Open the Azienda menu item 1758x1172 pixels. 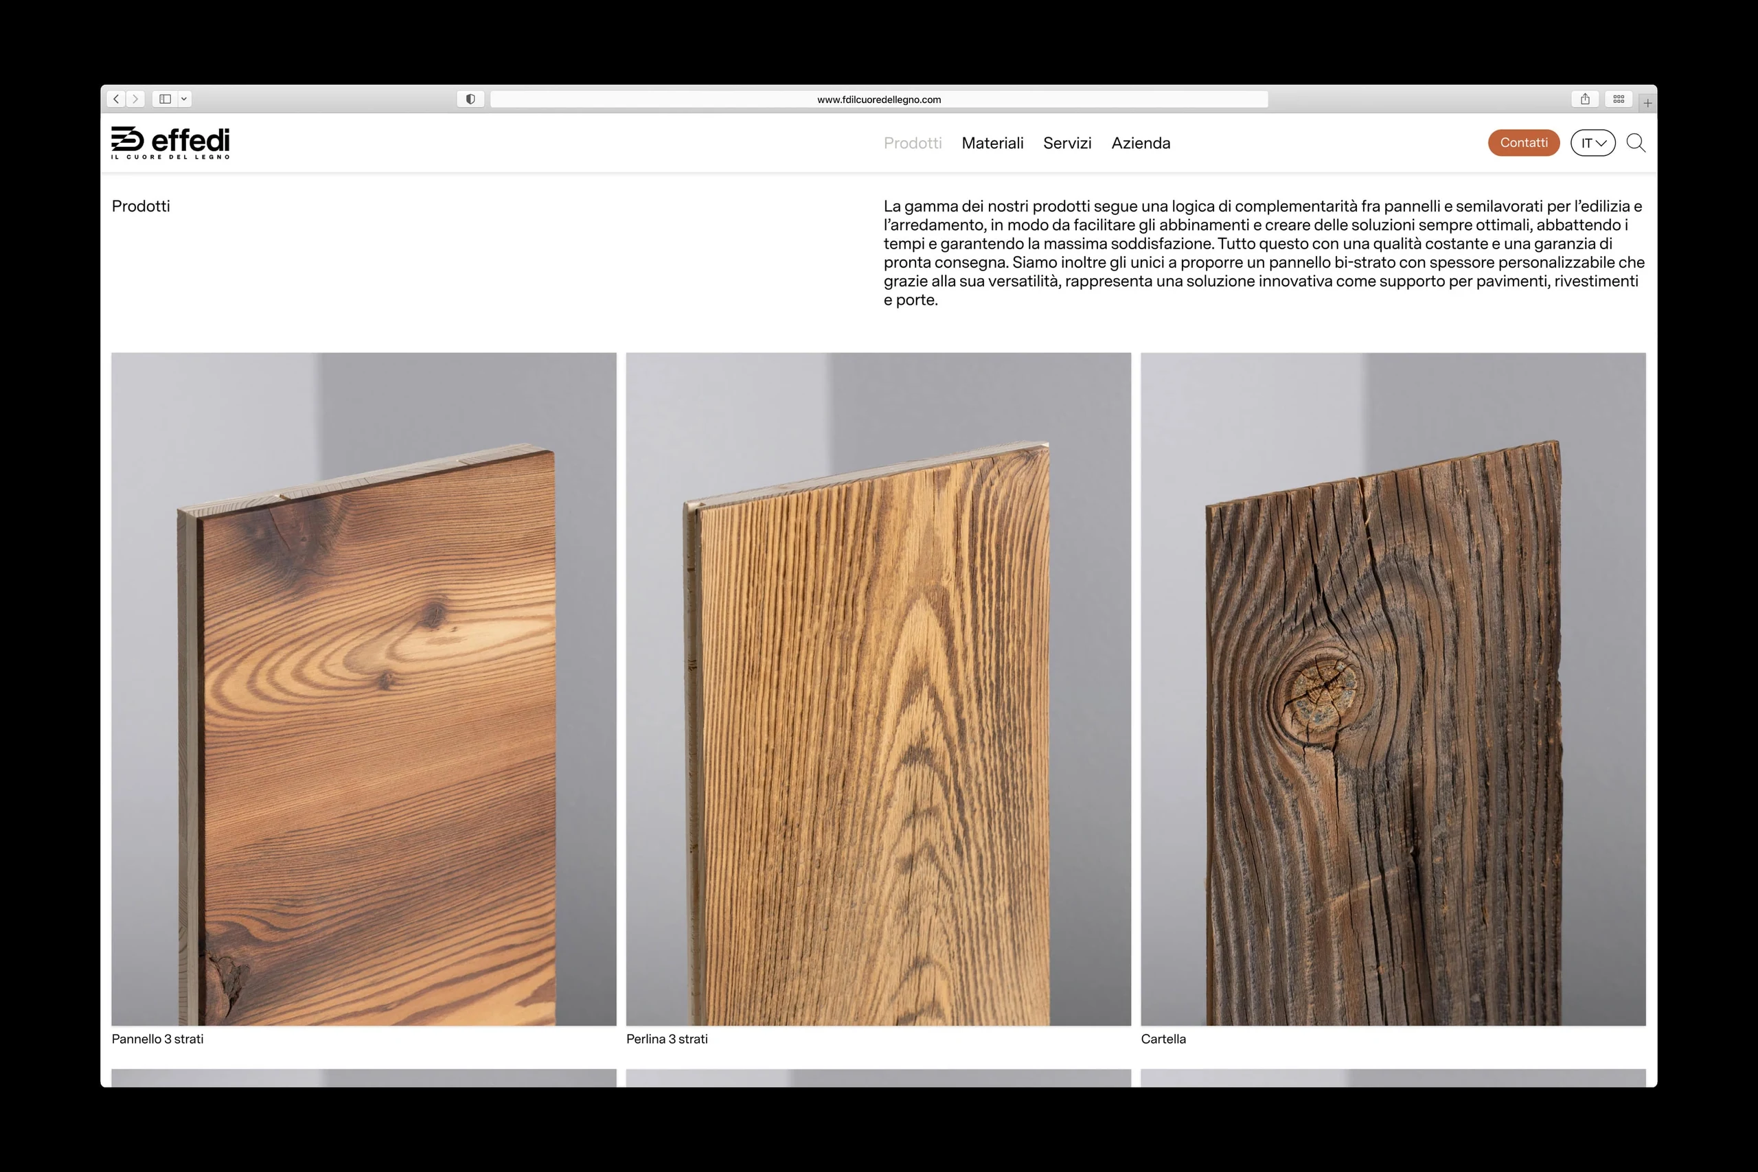[1141, 143]
